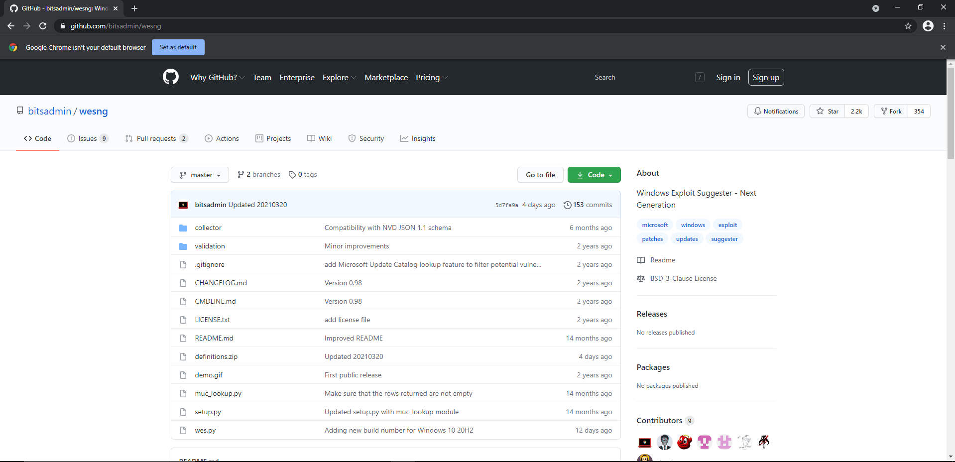Expand the Why GitHub? menu
Screen dimensions: 955x462
coord(218,77)
